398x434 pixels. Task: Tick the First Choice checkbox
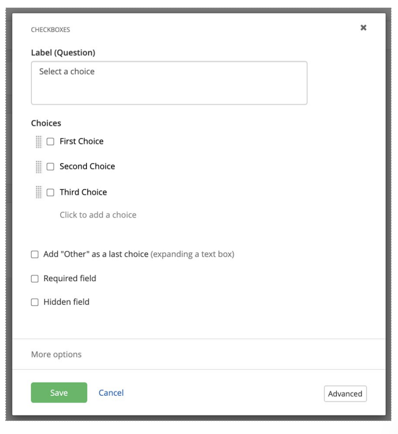(50, 142)
